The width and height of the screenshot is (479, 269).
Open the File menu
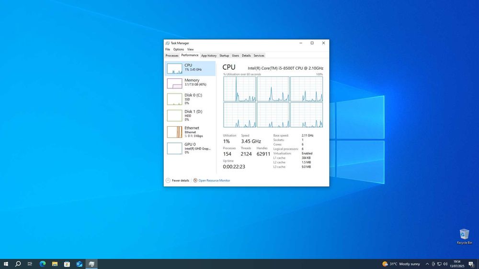168,49
